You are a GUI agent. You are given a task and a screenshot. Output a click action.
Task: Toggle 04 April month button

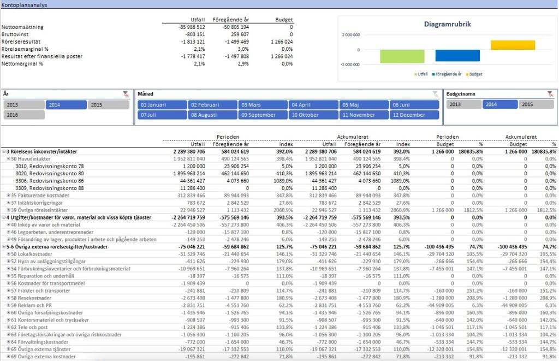[x=313, y=104]
